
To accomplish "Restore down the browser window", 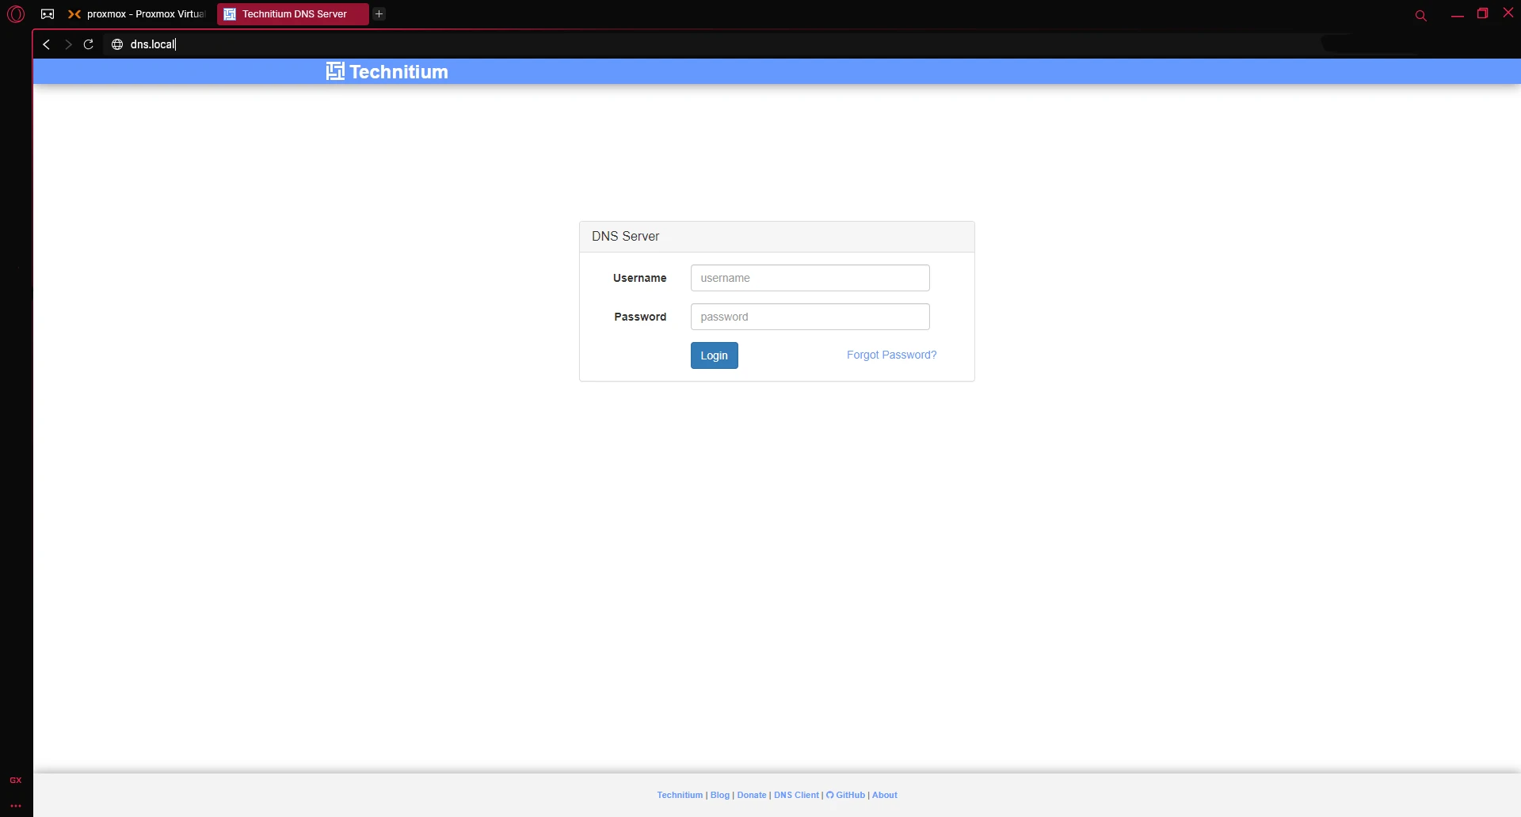I will tap(1483, 13).
